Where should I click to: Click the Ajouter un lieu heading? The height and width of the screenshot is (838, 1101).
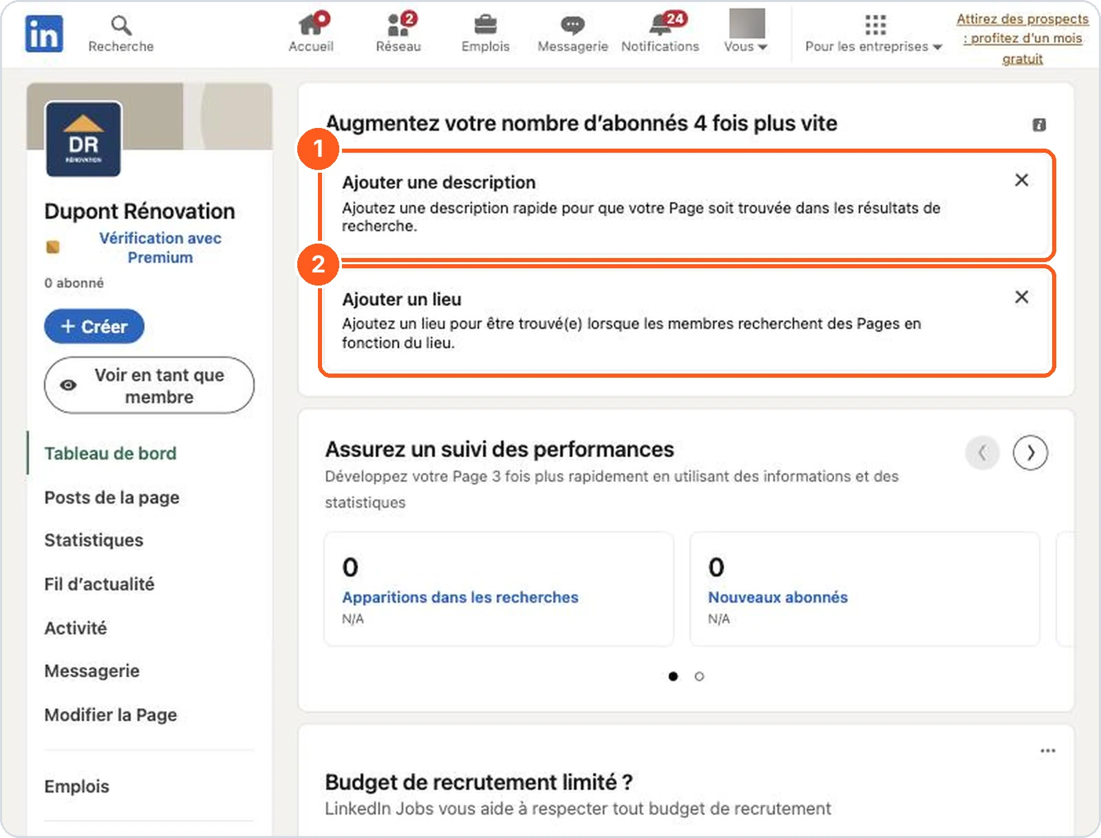coord(402,299)
